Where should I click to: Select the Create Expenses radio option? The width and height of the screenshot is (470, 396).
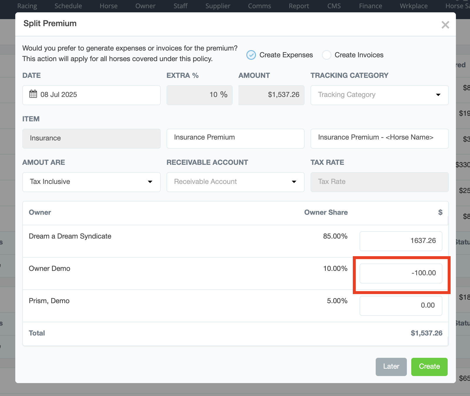click(251, 55)
